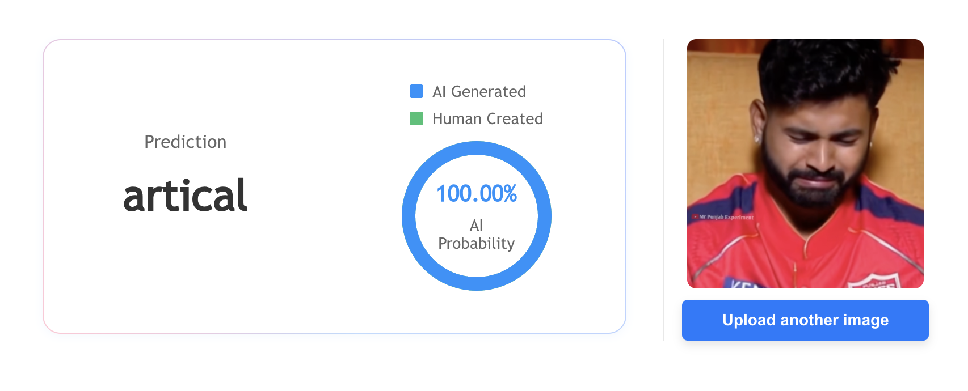The image size is (968, 391).
Task: Click the Prediction heading text
Action: (186, 142)
